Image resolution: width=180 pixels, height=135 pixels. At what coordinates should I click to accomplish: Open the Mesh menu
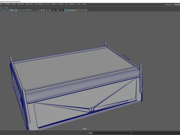[14, 4]
